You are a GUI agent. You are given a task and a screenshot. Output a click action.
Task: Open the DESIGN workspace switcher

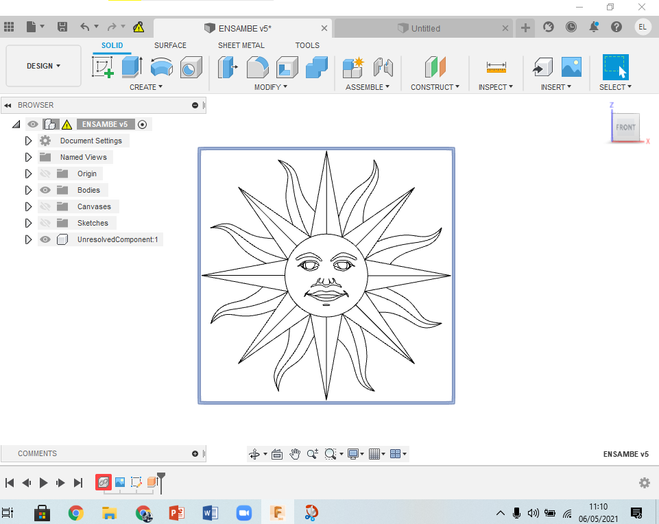(43, 66)
